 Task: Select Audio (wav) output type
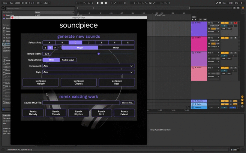(x=68, y=60)
